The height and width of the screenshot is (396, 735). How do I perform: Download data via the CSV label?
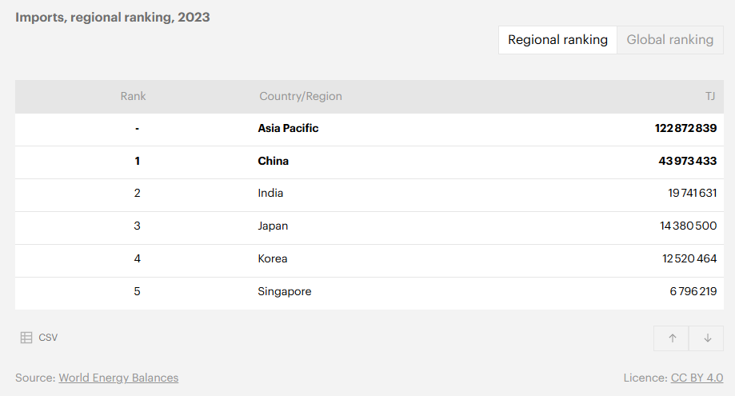[48, 338]
